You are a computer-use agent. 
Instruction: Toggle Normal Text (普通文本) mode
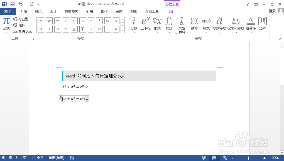click(x=23, y=32)
